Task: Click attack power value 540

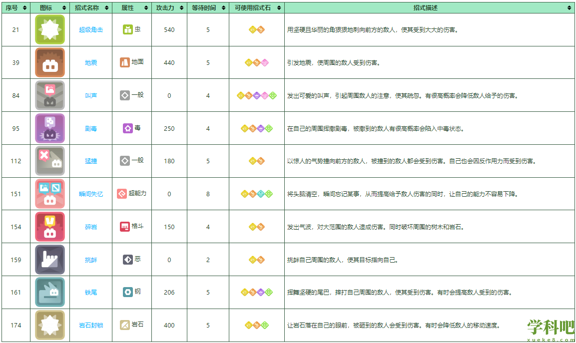Action: click(x=169, y=30)
